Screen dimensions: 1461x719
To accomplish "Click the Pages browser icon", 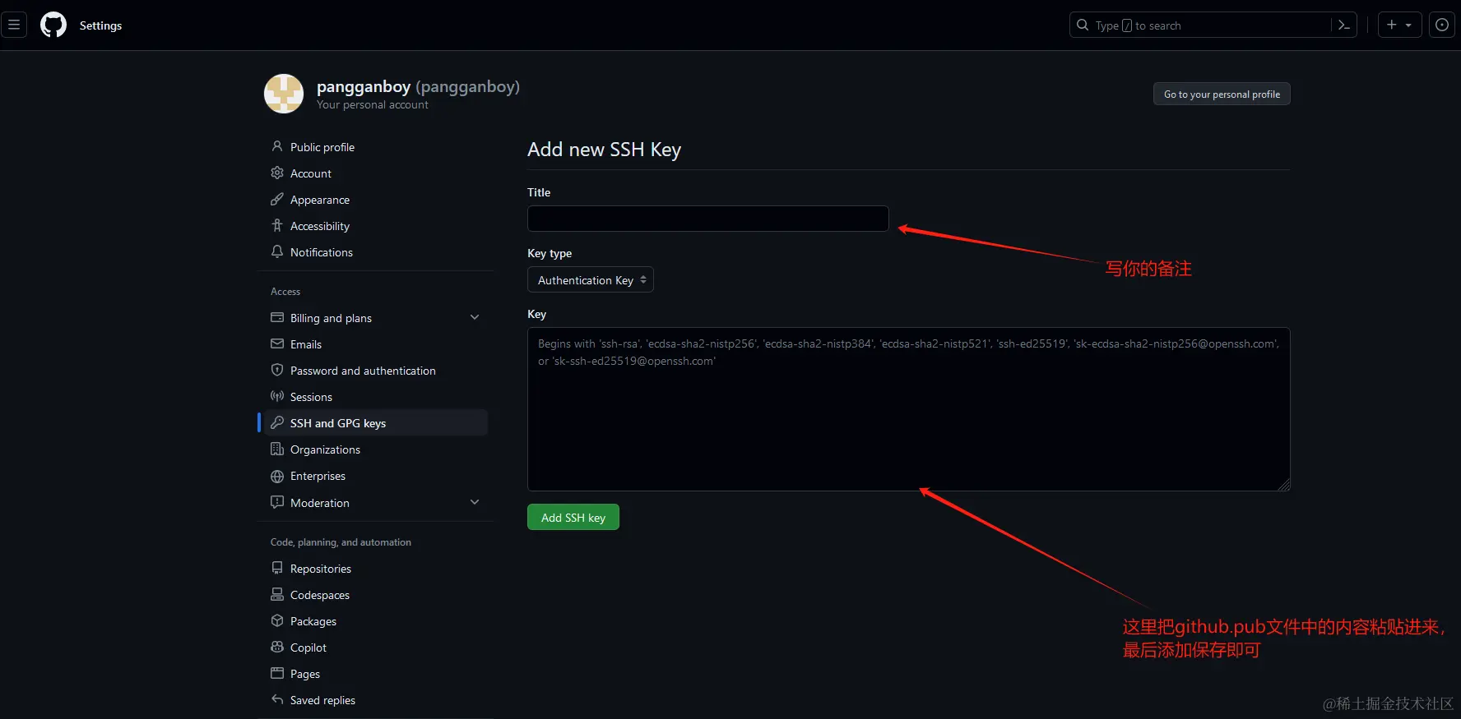I will click(x=277, y=673).
